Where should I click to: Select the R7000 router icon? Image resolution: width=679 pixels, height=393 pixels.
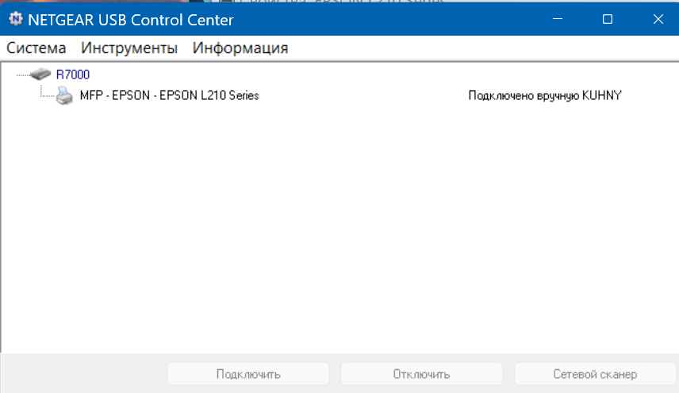40,75
